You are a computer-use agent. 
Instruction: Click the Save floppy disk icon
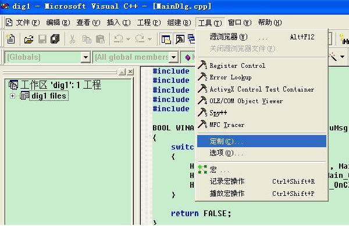(x=42, y=39)
